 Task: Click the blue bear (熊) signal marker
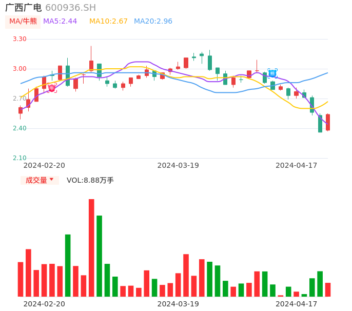272,73
